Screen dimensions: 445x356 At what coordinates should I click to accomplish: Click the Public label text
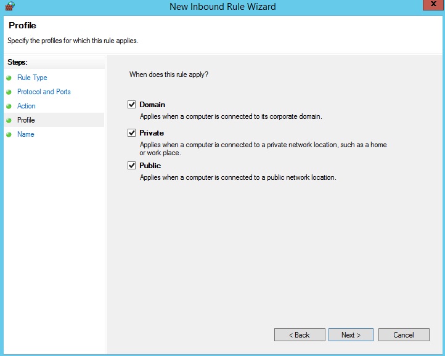point(150,166)
